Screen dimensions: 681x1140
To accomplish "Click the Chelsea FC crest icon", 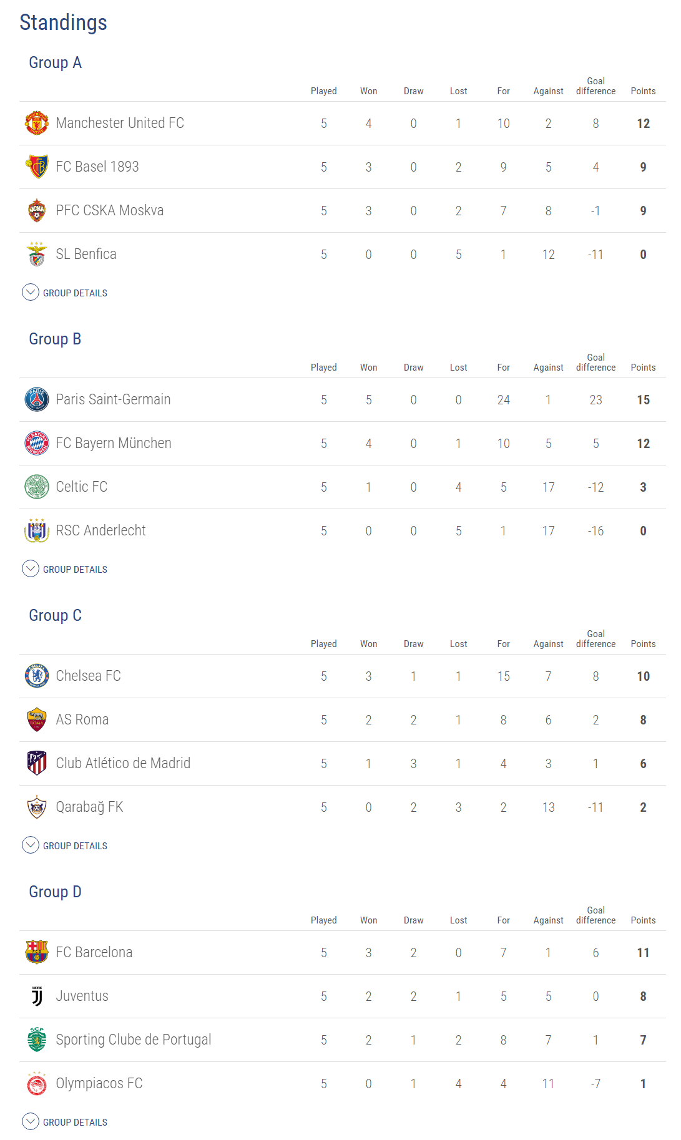I will 37,676.
